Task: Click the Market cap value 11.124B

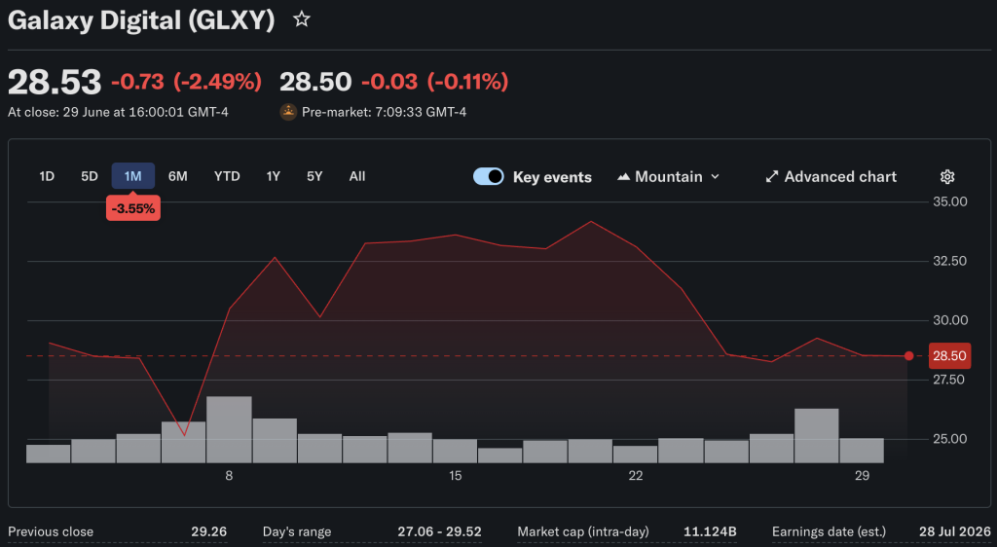Action: (x=710, y=531)
